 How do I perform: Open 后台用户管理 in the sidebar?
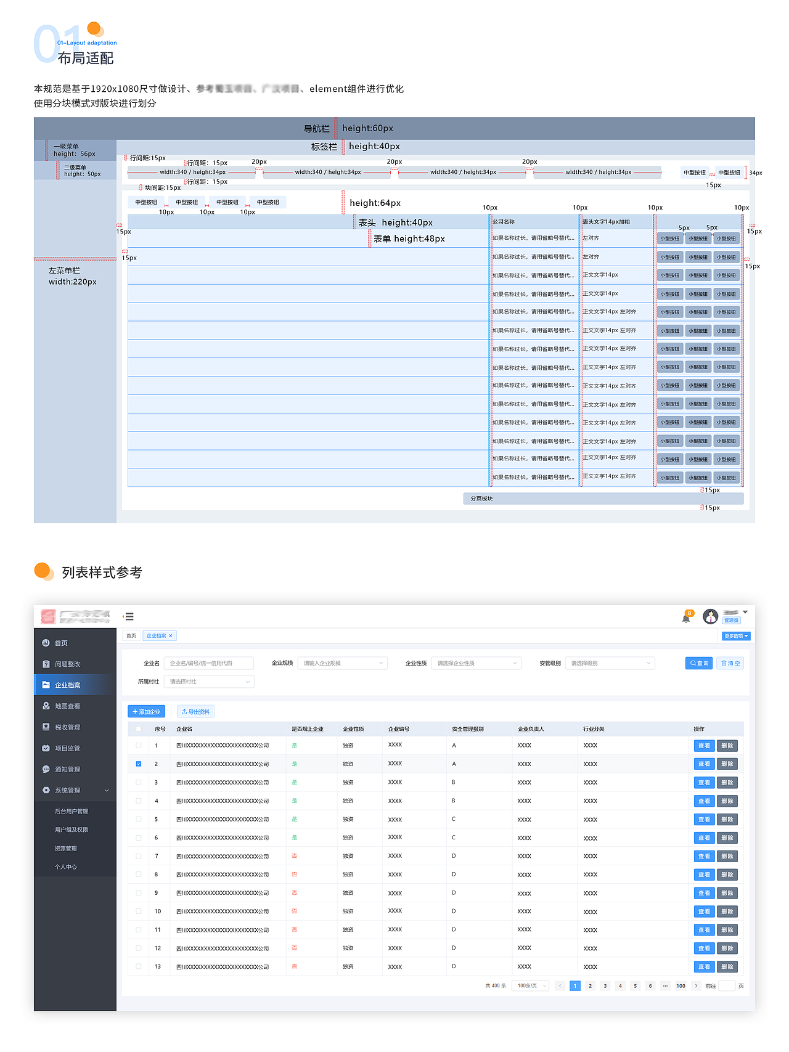(x=72, y=811)
